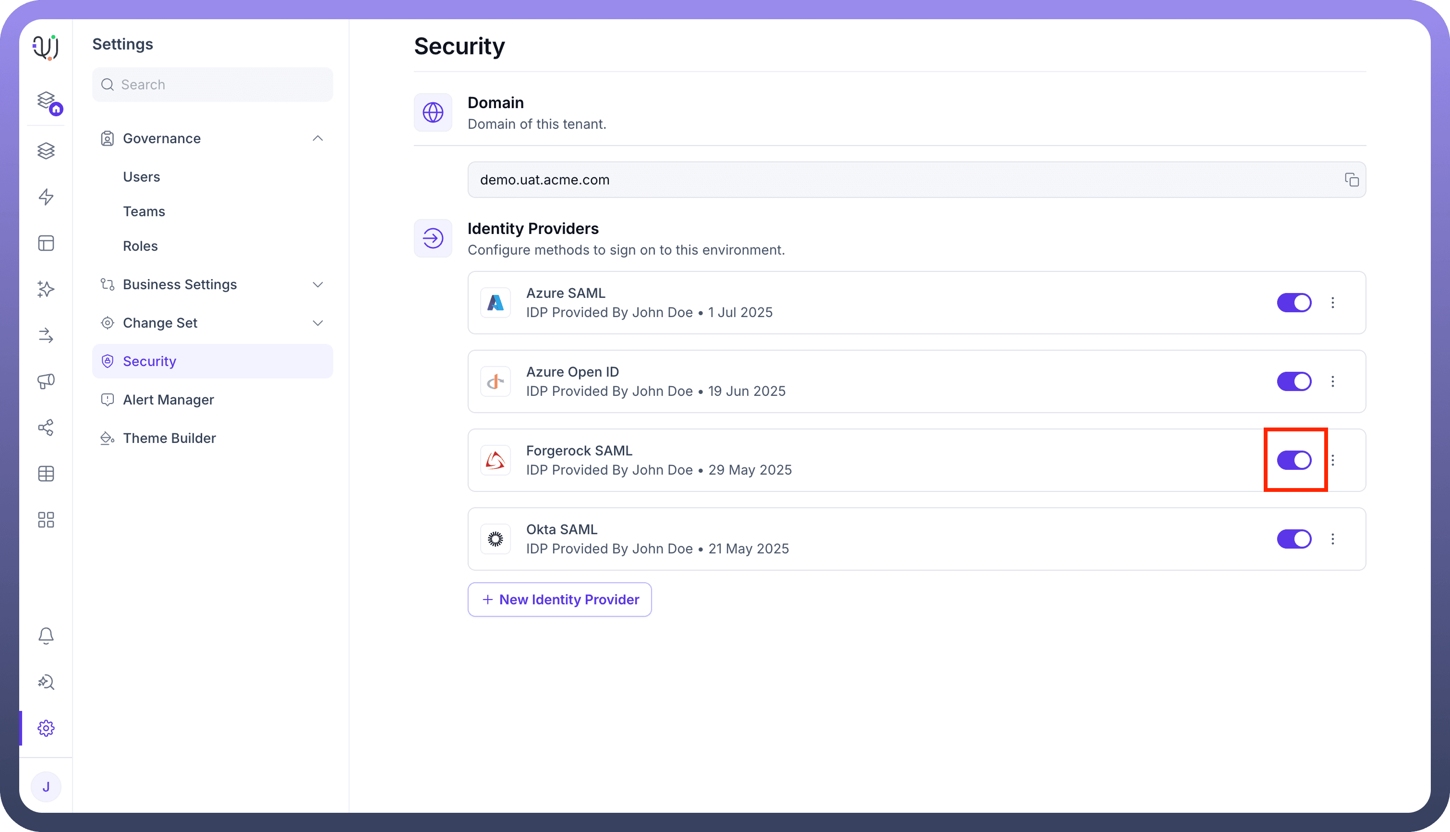
Task: Collapse the Governance section
Action: pyautogui.click(x=317, y=138)
